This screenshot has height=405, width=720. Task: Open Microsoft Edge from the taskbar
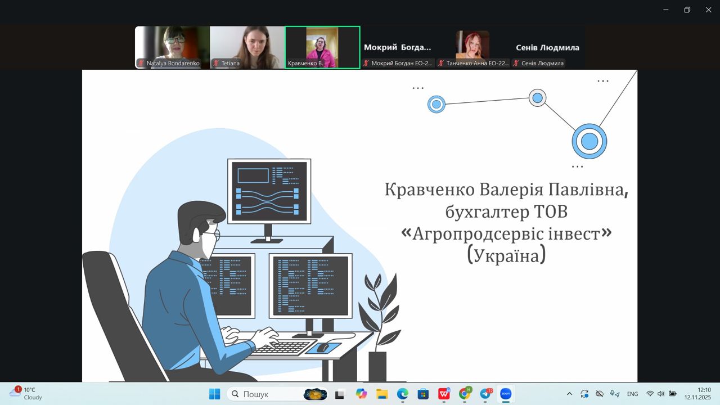[402, 394]
